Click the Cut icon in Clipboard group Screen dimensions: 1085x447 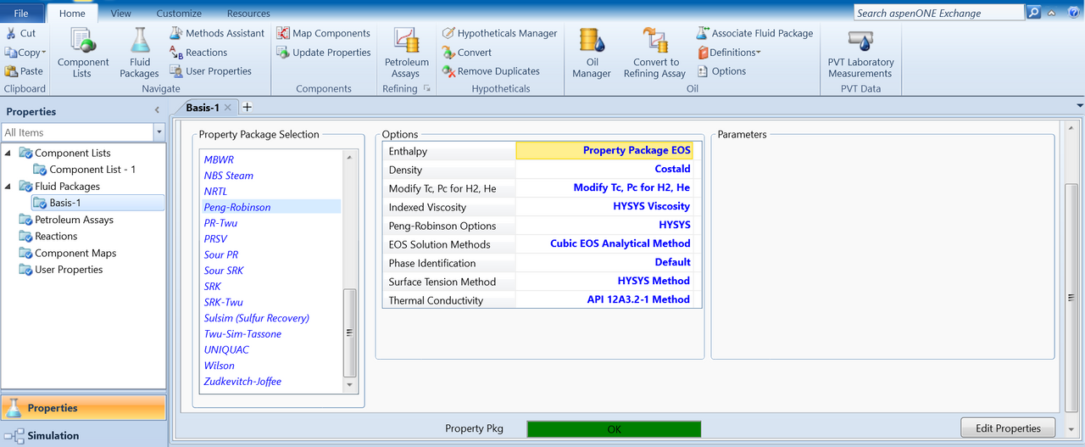10,33
